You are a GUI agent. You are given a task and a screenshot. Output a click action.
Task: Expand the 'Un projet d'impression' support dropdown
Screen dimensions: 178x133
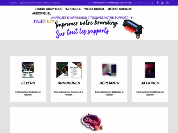(92, 18)
